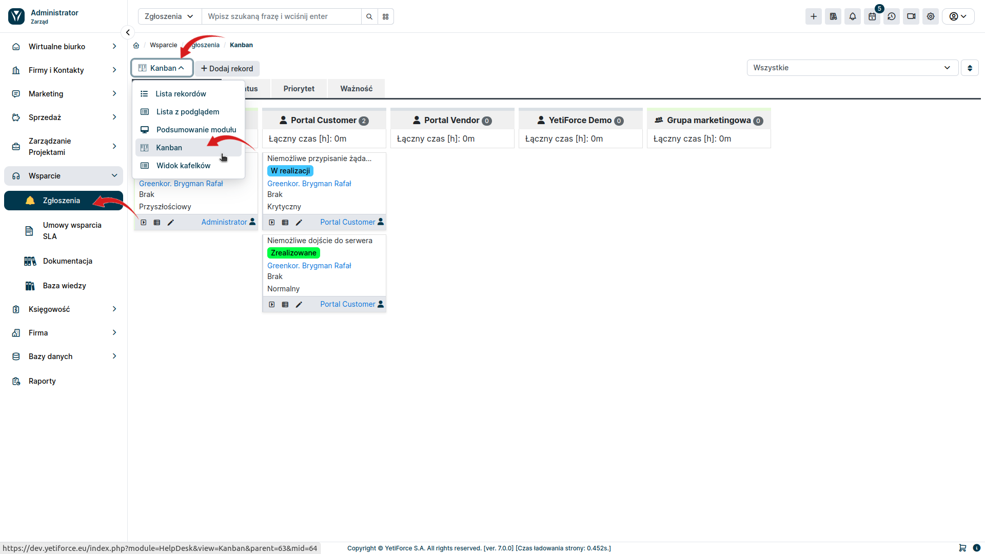985x554 pixels.
Task: Select Lista rekordów from the view menu
Action: (x=188, y=94)
